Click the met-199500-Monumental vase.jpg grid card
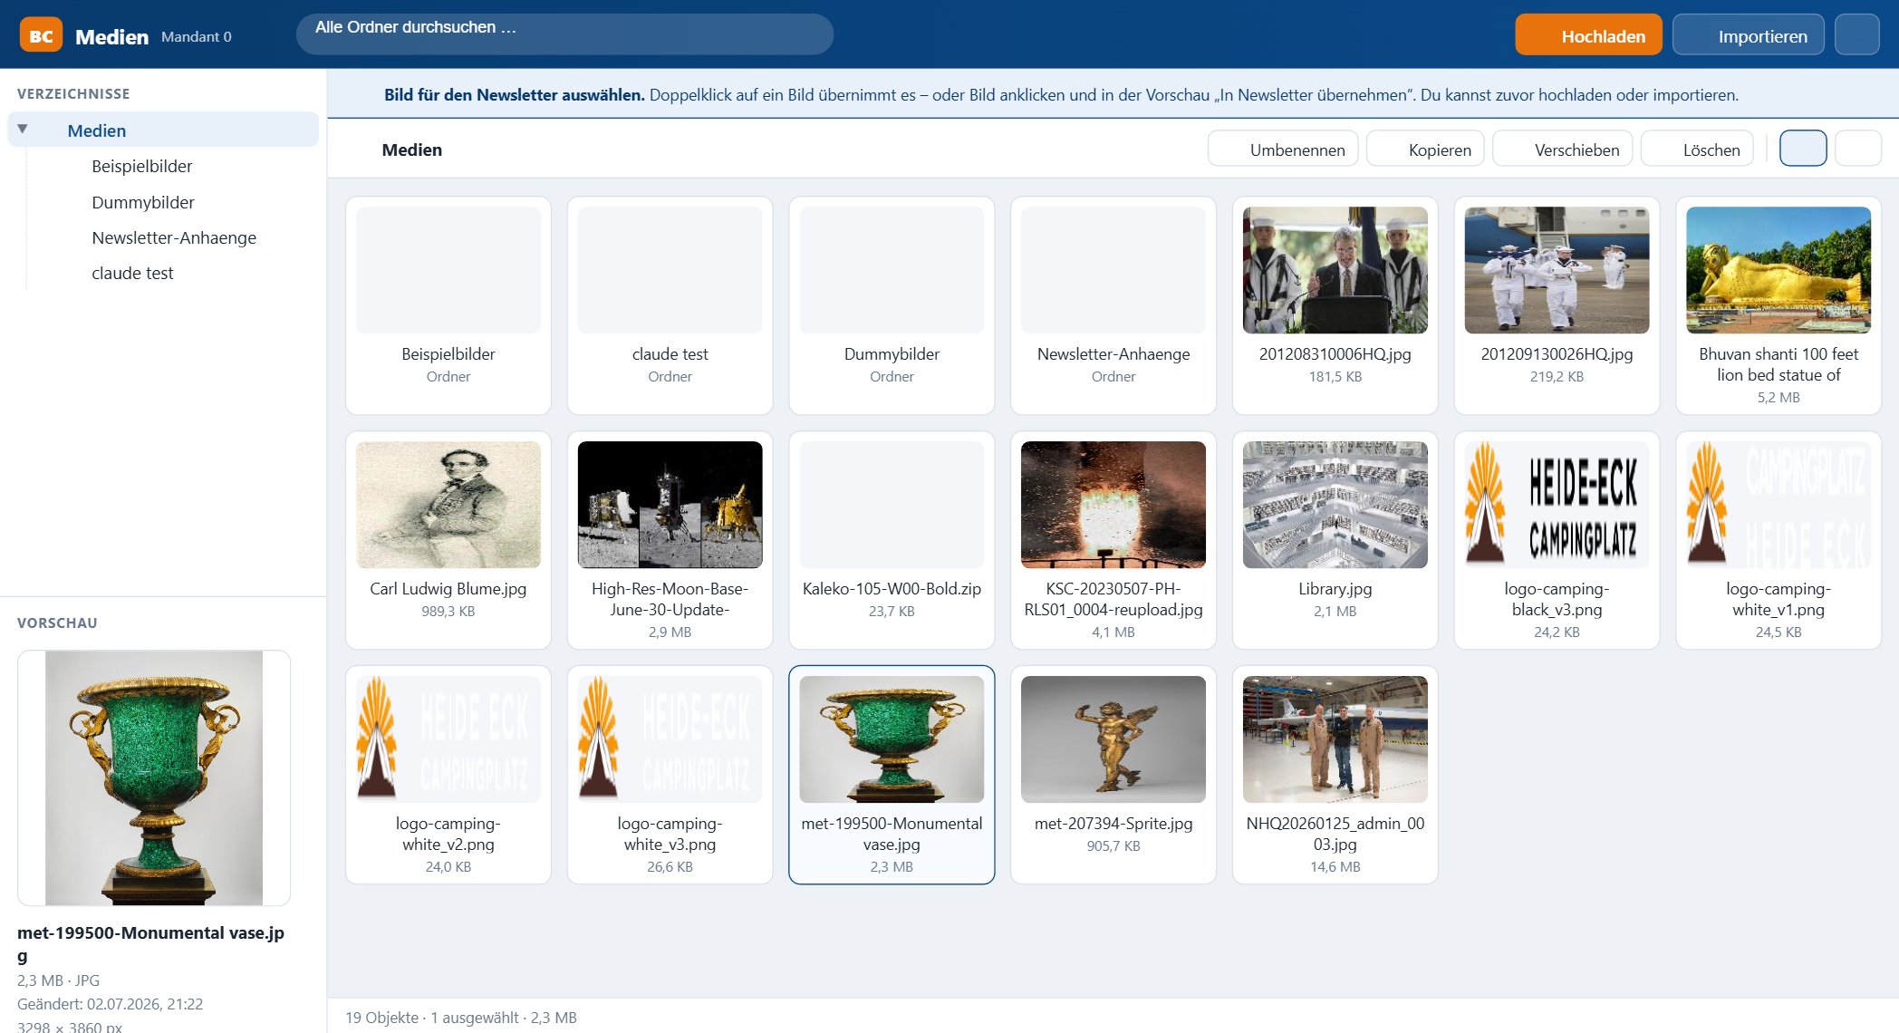The width and height of the screenshot is (1899, 1033). tap(892, 775)
